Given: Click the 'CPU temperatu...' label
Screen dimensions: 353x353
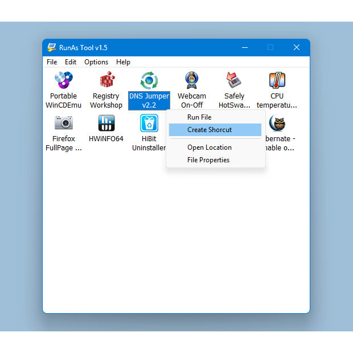Looking at the screenshot, I should [277, 101].
